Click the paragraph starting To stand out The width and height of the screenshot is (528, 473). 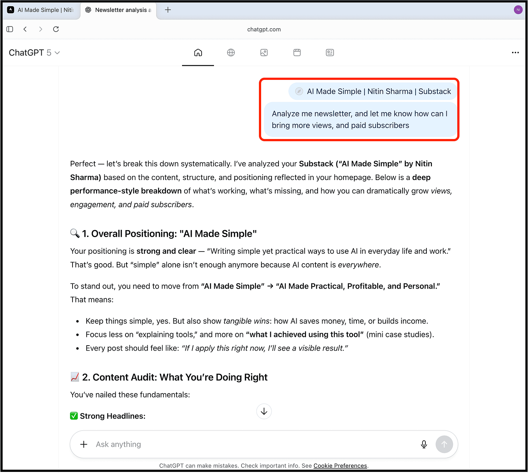click(255, 293)
